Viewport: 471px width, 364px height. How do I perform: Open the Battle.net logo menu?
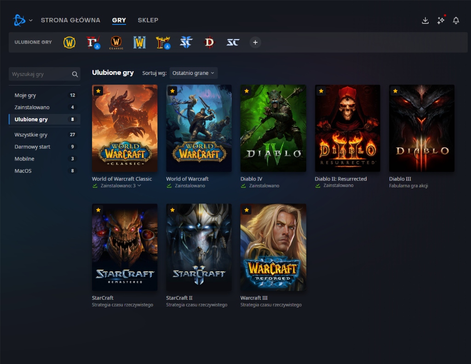tap(19, 20)
